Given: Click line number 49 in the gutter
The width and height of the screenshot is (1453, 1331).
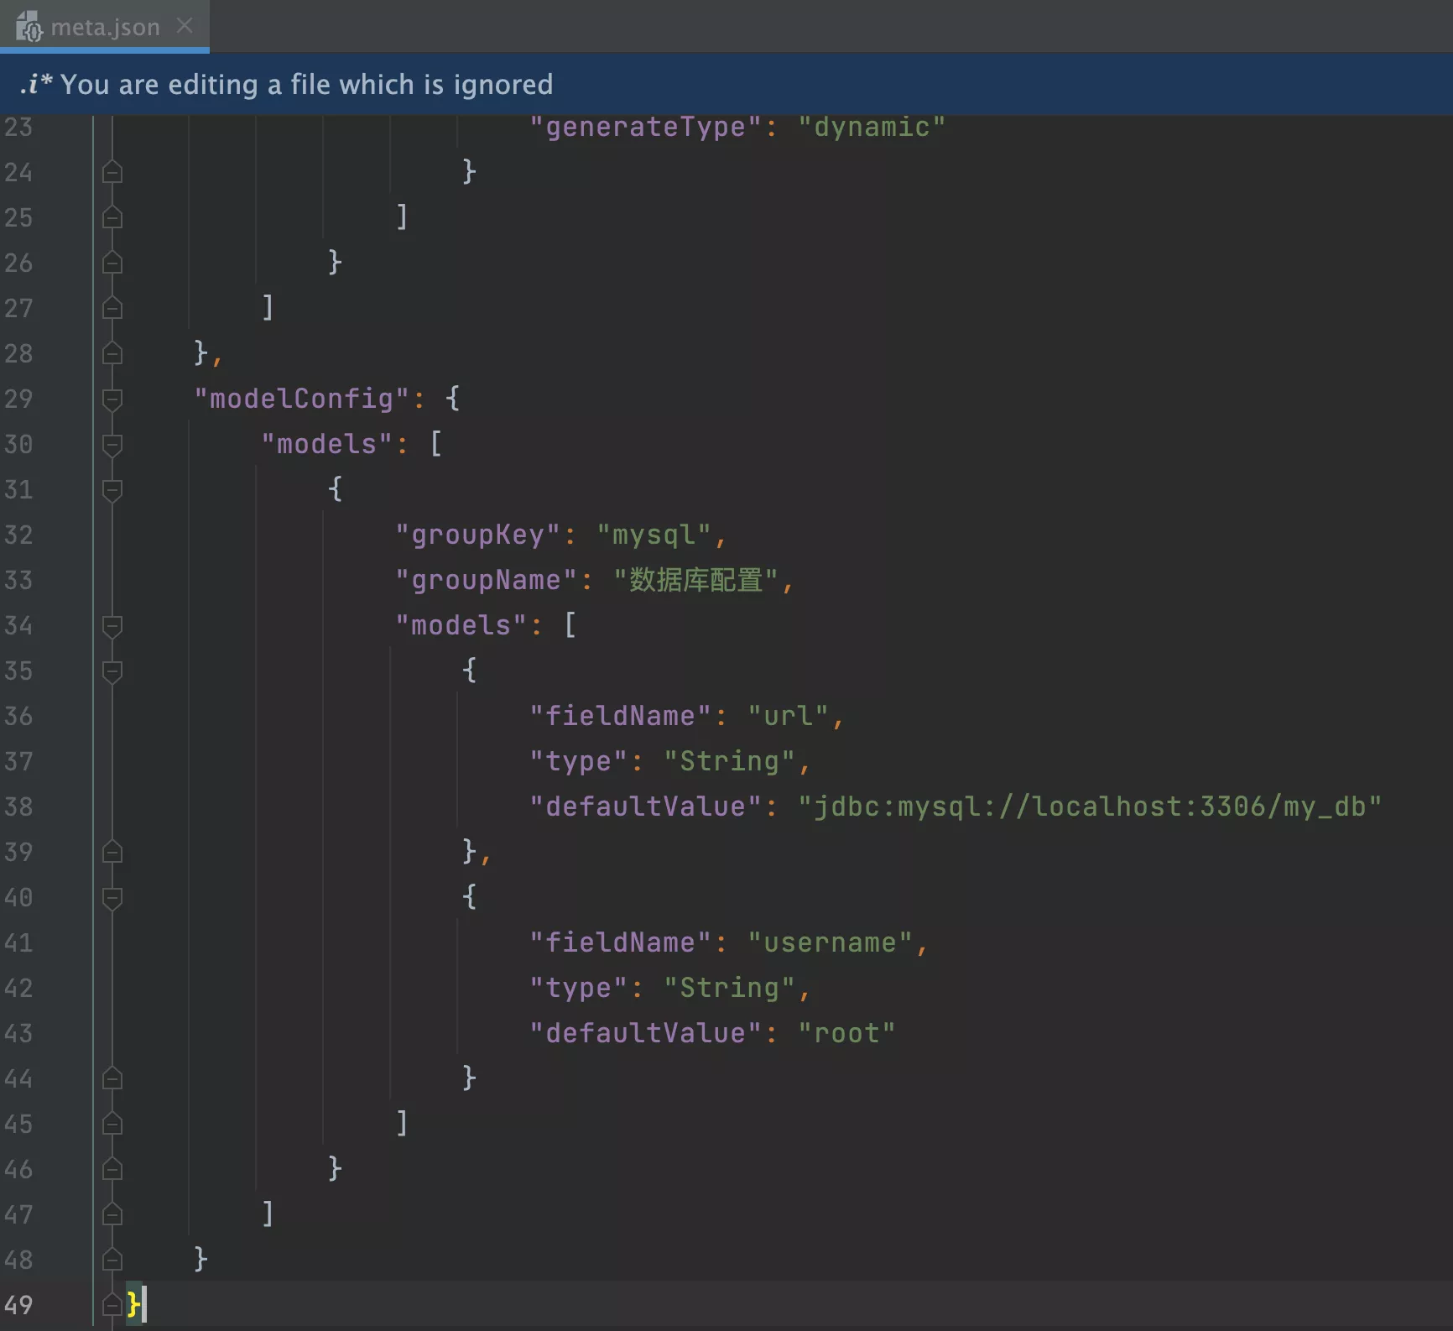Looking at the screenshot, I should pyautogui.click(x=18, y=1305).
